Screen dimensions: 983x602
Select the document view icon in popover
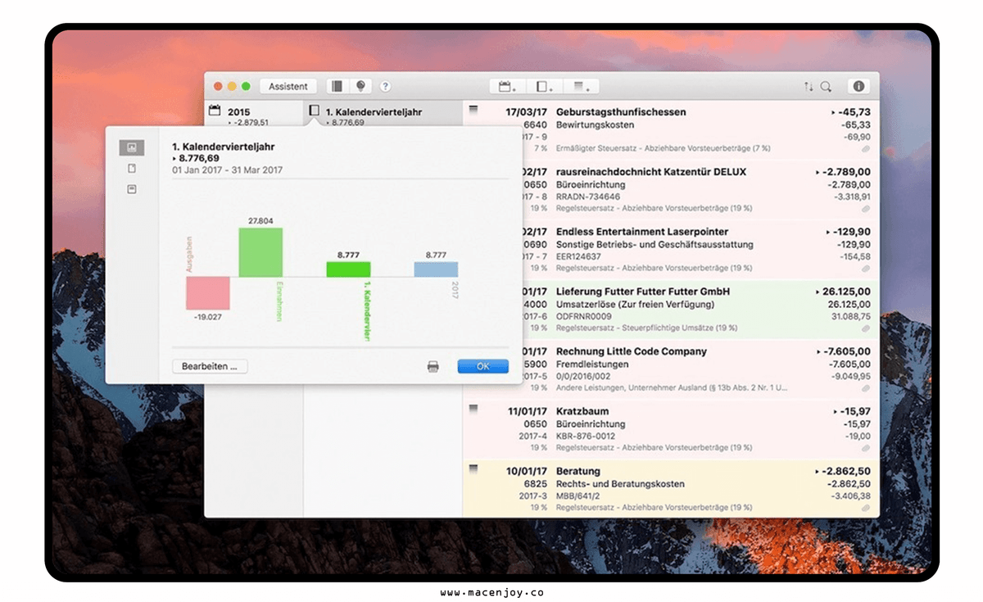pyautogui.click(x=131, y=169)
